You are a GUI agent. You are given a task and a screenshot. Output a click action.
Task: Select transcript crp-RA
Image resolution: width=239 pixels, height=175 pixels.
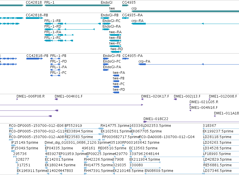pyautogui.click(x=185, y=24)
